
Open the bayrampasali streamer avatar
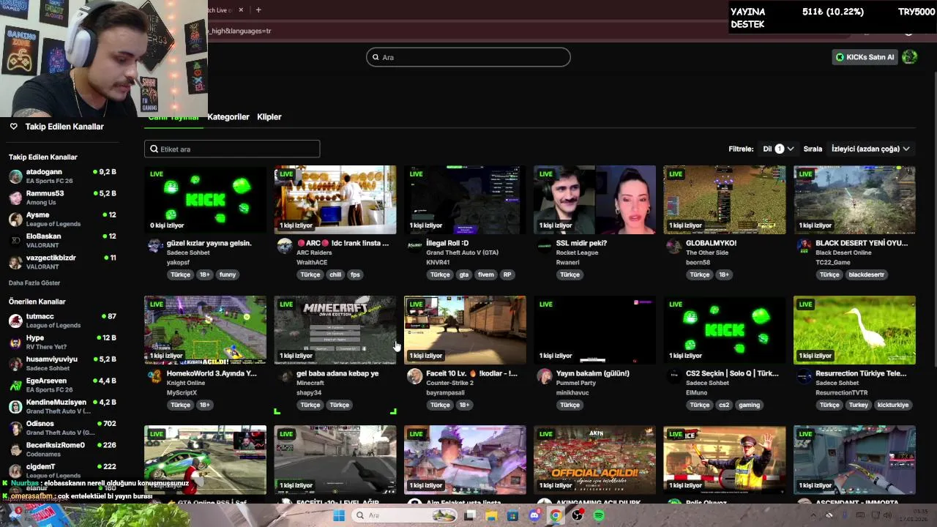pyautogui.click(x=414, y=376)
